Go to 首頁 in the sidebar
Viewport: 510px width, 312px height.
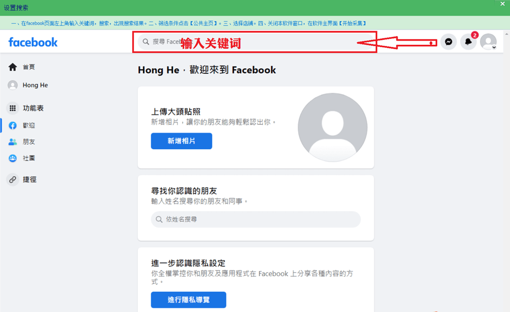pyautogui.click(x=29, y=67)
